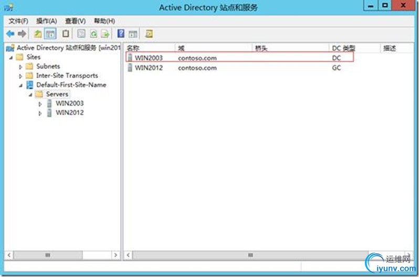Sort by the 域 column header
The width and height of the screenshot is (419, 277).
[x=214, y=48]
